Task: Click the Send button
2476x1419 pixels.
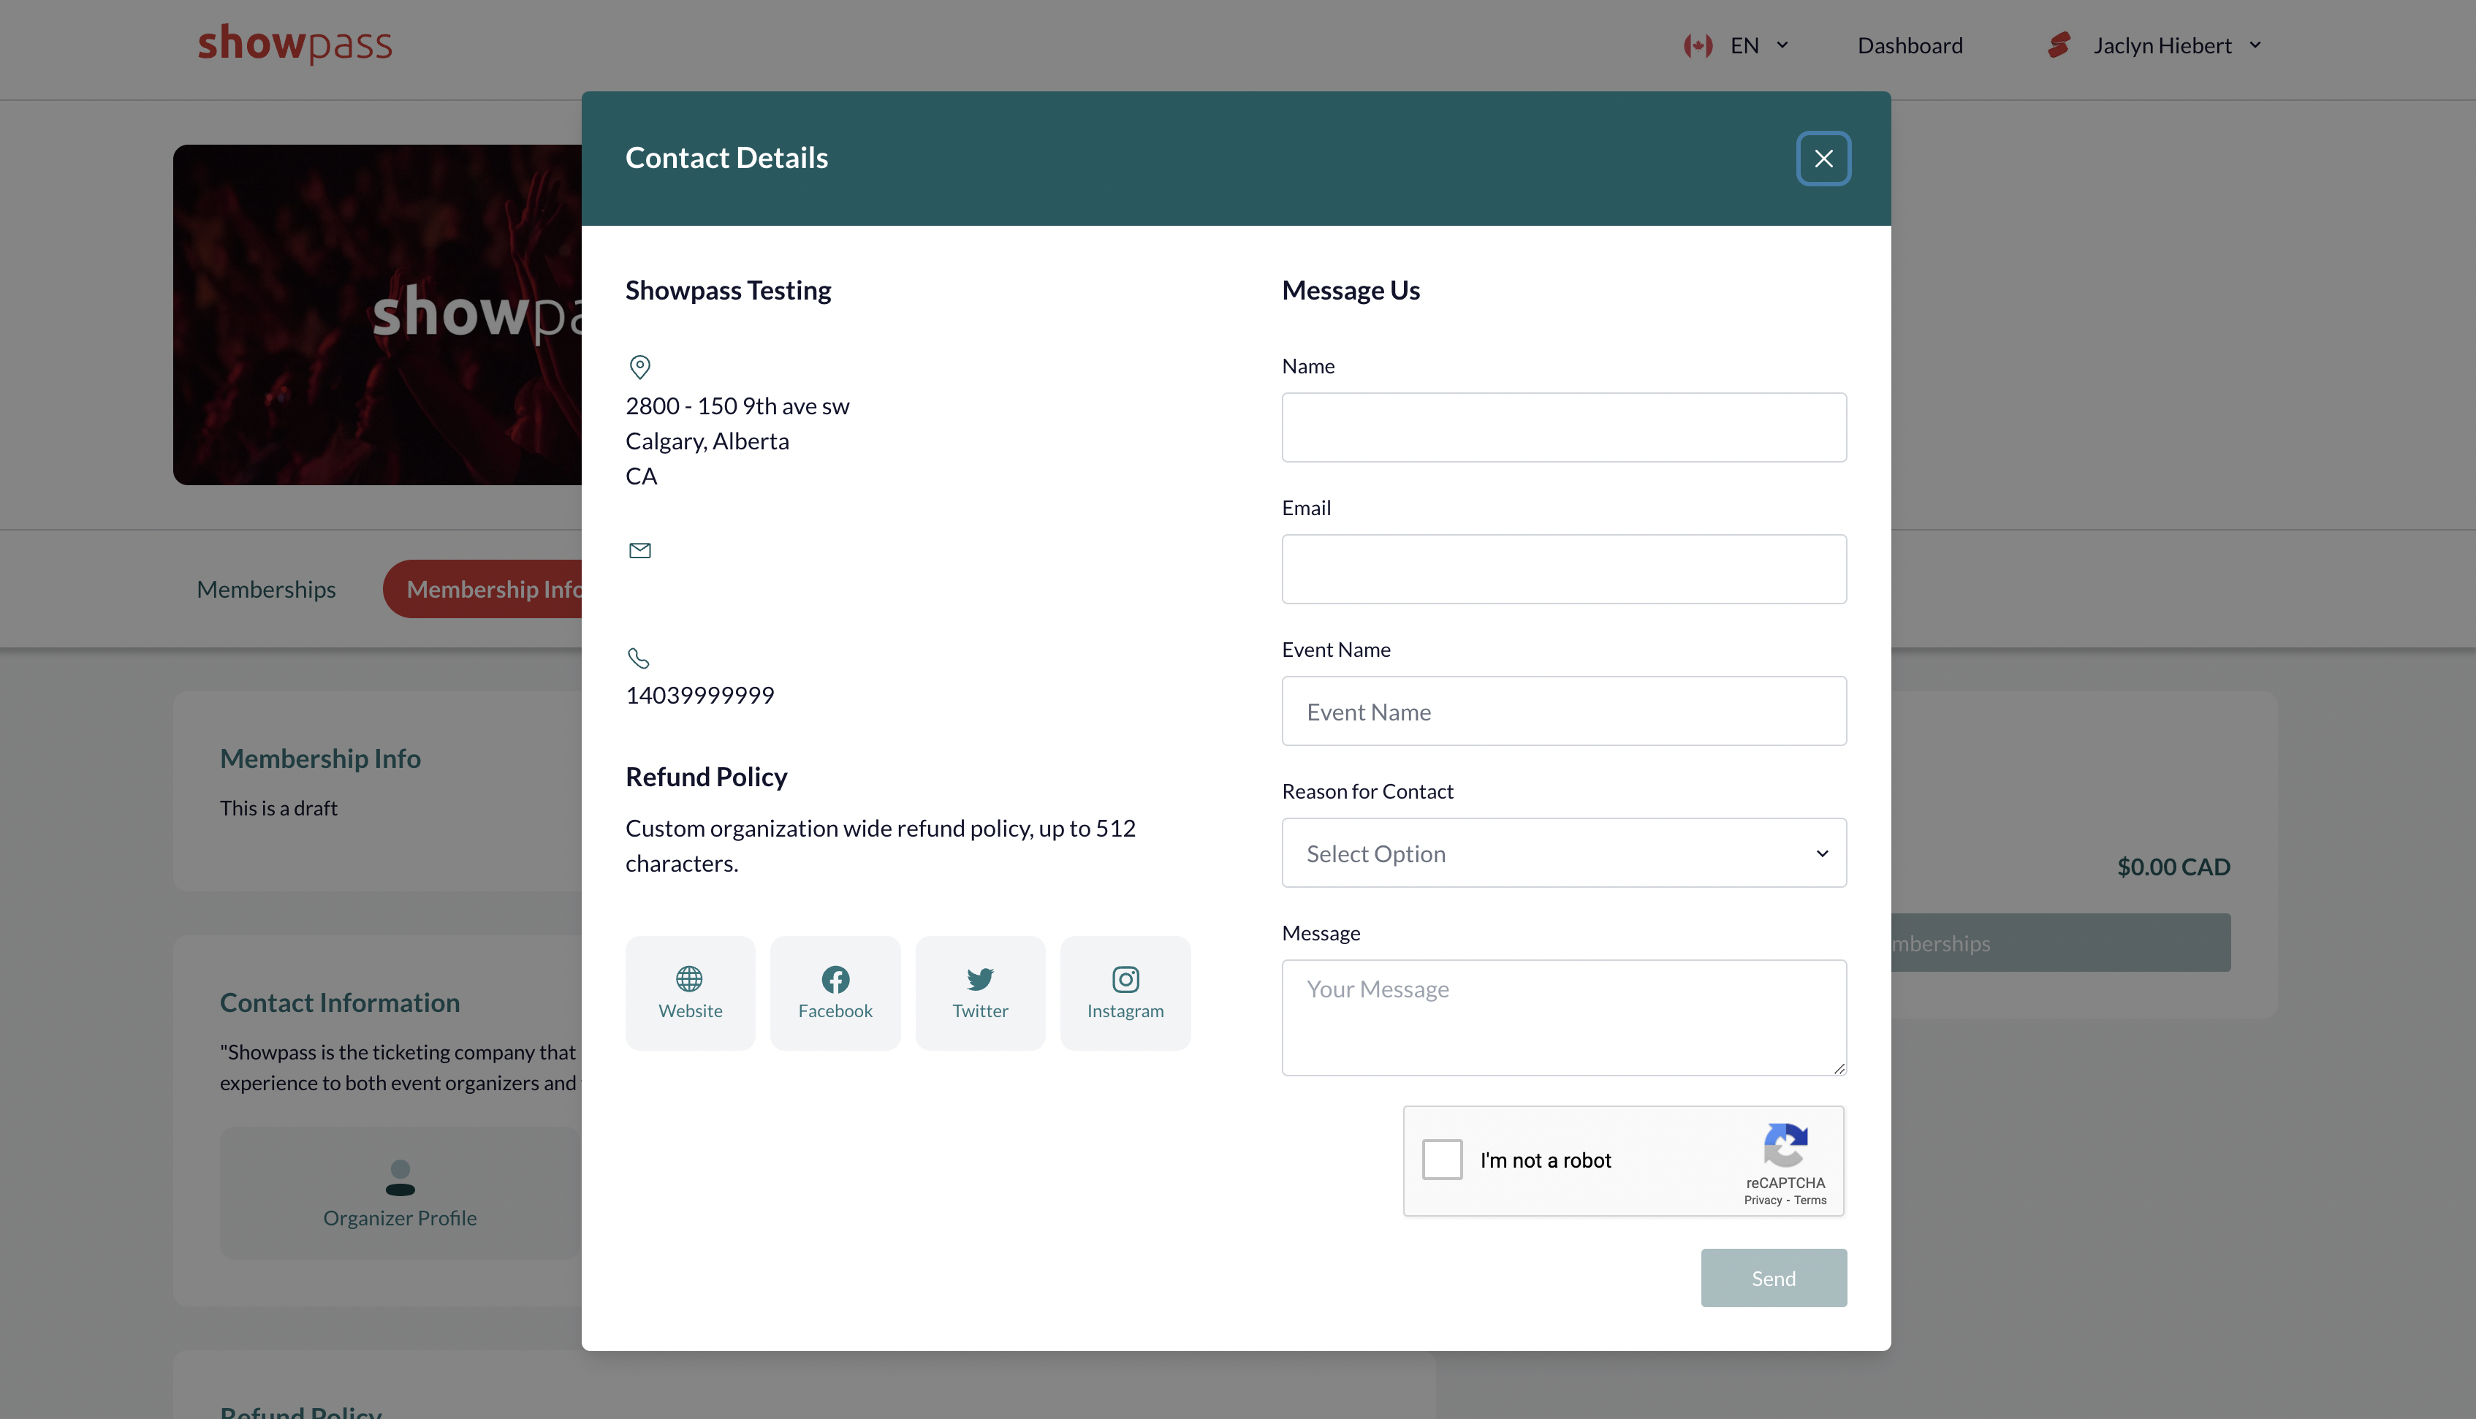Action: 1774,1278
